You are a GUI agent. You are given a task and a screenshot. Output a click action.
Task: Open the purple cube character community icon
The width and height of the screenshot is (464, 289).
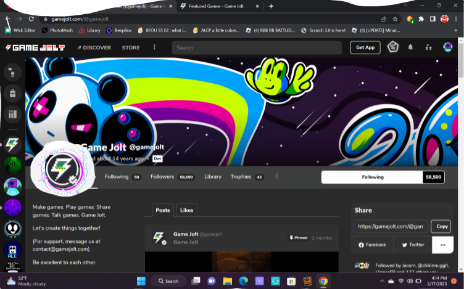point(12,187)
